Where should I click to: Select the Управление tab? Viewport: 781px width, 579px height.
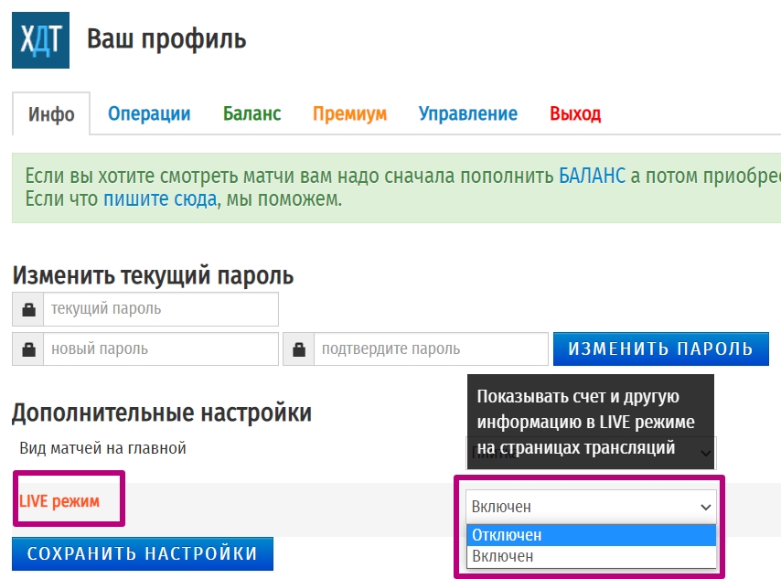[467, 114]
